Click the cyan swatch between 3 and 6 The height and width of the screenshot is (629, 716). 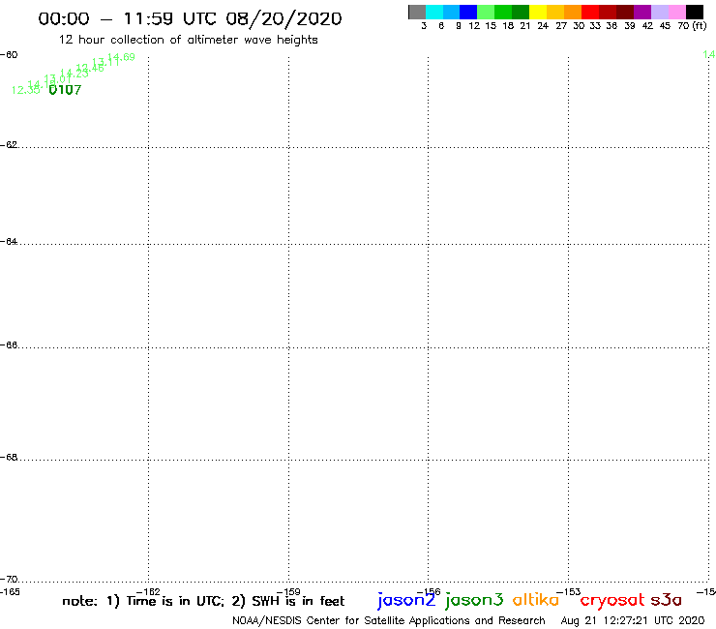click(434, 12)
